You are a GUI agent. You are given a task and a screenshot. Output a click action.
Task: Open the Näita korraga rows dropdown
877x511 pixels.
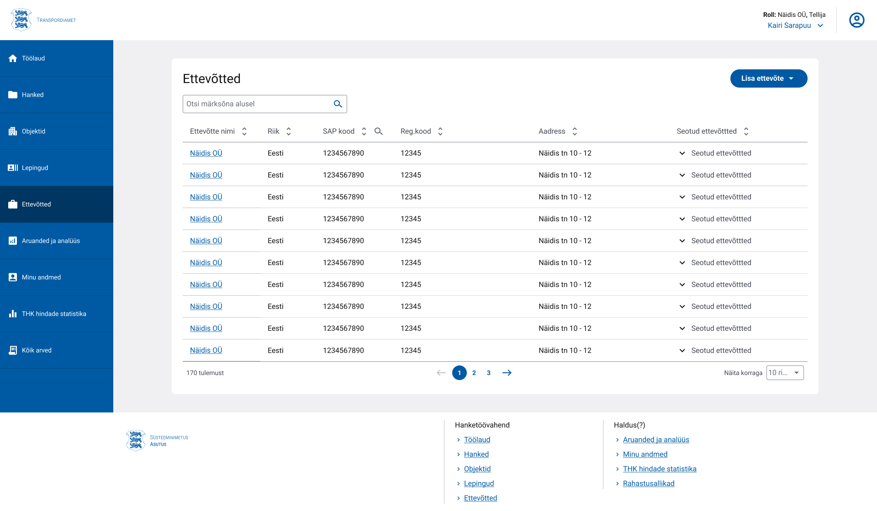(785, 373)
